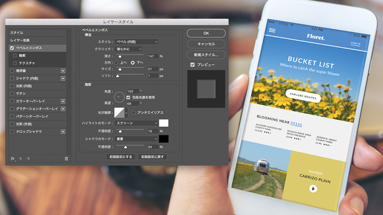The height and width of the screenshot is (215, 383).
Task: Click 初期設定にする button
Action: point(120,157)
